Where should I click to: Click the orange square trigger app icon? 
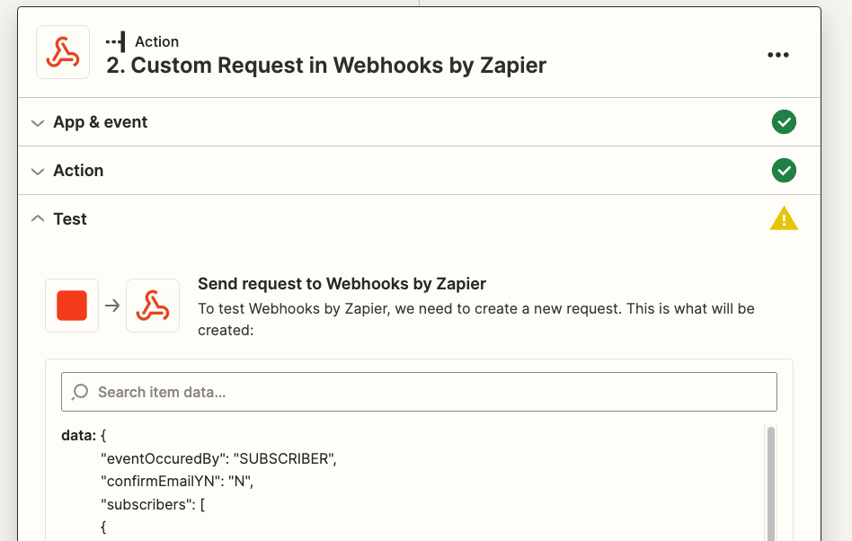(72, 306)
